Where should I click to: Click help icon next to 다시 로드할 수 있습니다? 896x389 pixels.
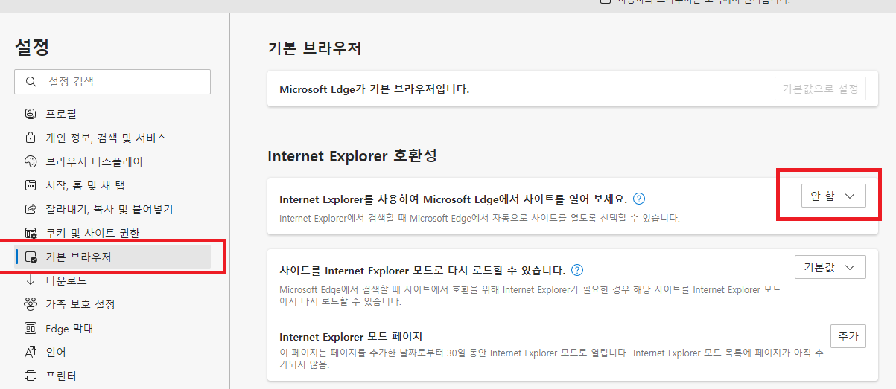577,270
